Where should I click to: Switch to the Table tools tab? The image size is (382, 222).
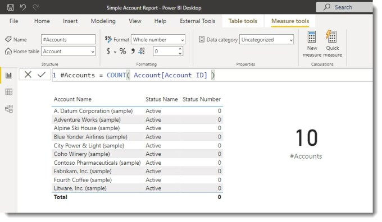[x=243, y=21]
